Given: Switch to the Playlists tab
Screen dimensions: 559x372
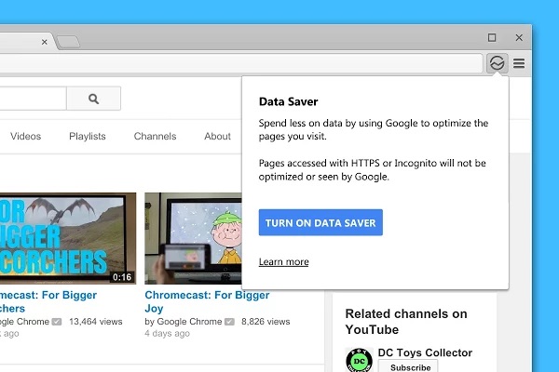Looking at the screenshot, I should click(88, 137).
